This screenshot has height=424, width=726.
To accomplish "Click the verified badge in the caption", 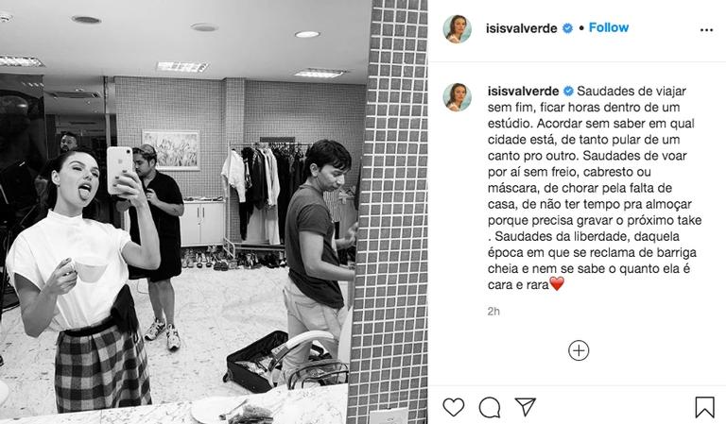I will [x=568, y=91].
